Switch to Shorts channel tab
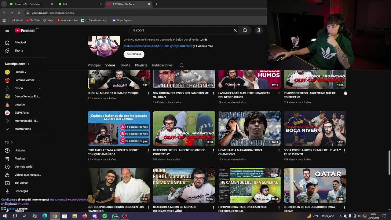The width and height of the screenshot is (391, 220). (125, 65)
